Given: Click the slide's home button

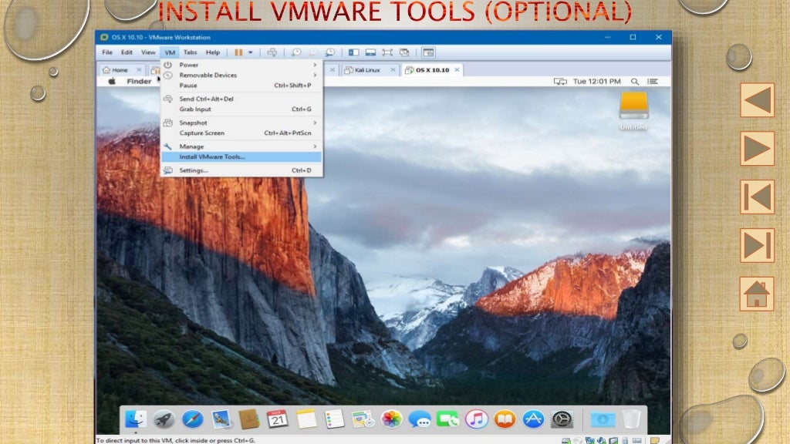Looking at the screenshot, I should pos(758,294).
